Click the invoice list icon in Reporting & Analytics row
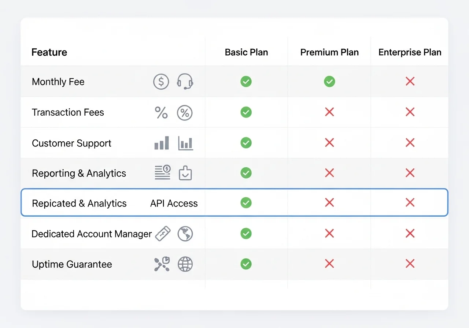Screen dimensions: 469x328 (x=163, y=172)
